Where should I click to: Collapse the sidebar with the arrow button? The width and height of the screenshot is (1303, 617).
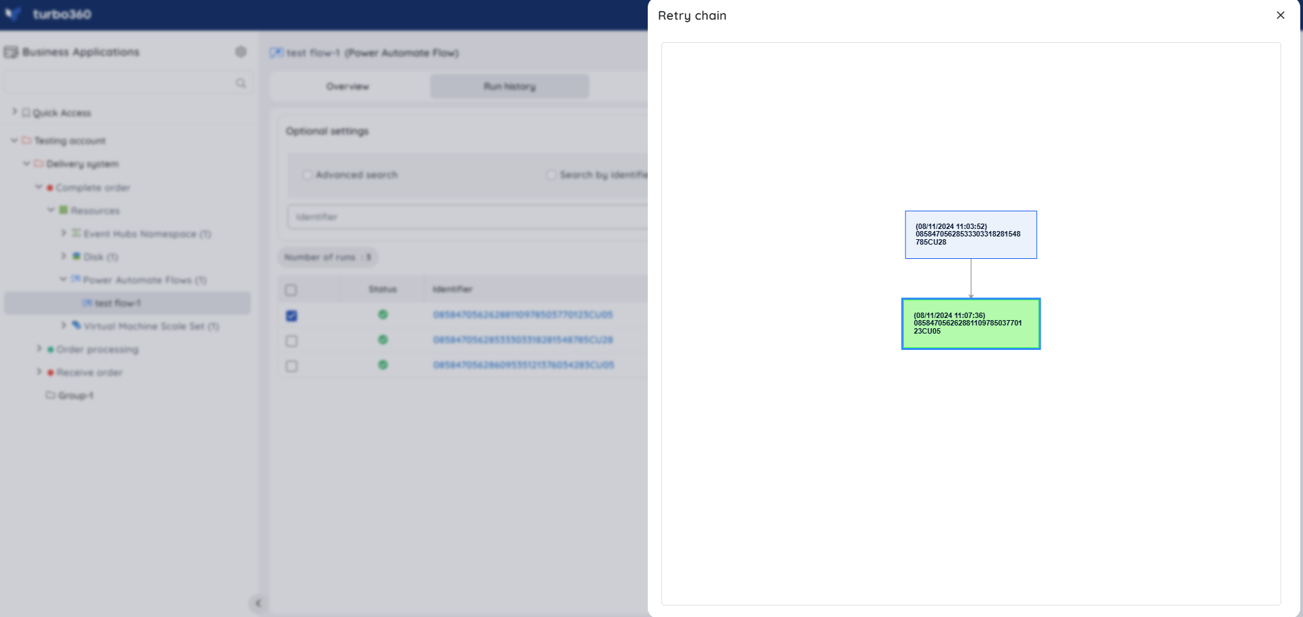pos(258,603)
